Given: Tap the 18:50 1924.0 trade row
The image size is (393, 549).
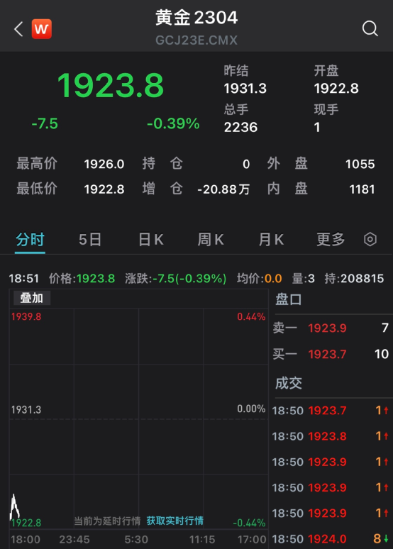Looking at the screenshot, I should coord(331,538).
